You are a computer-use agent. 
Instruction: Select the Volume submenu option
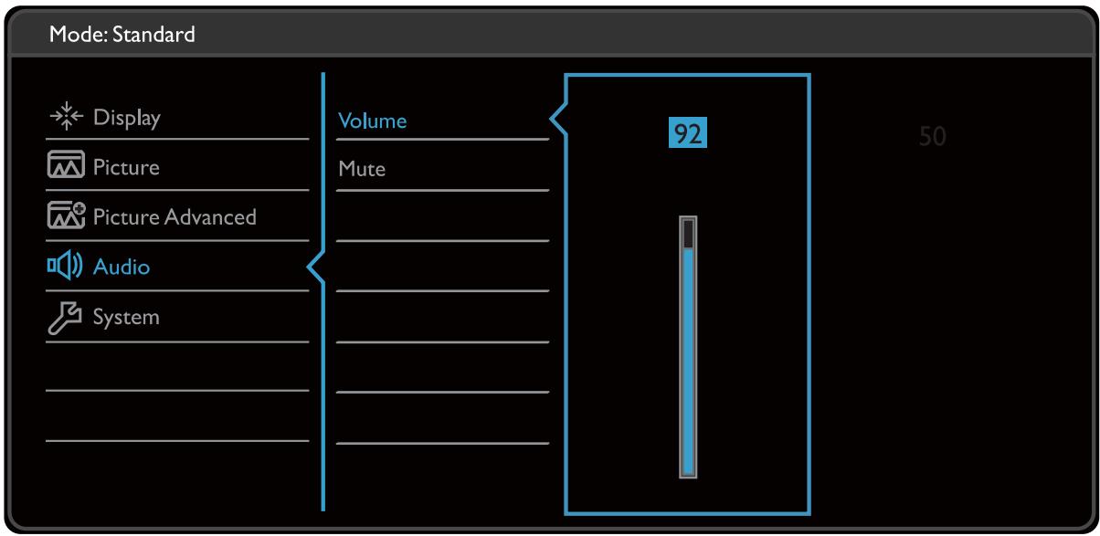373,121
